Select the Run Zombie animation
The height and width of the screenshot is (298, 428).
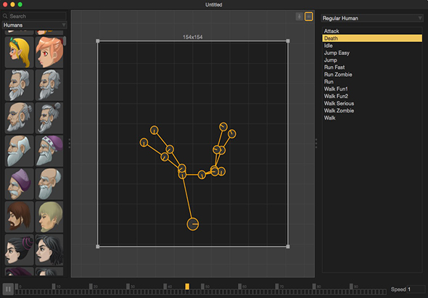coord(372,75)
